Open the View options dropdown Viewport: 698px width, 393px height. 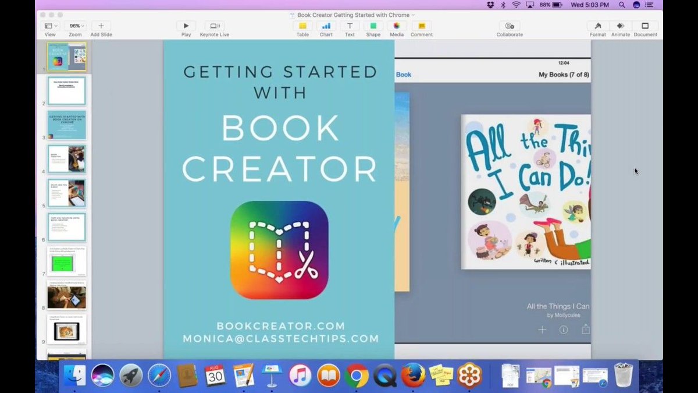click(x=50, y=26)
